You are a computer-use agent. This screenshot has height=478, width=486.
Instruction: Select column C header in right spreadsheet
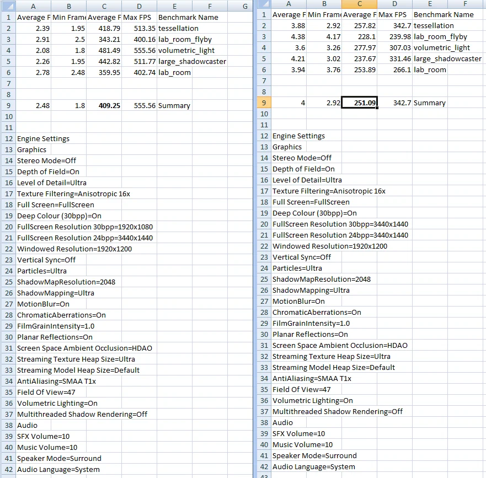[360, 4]
